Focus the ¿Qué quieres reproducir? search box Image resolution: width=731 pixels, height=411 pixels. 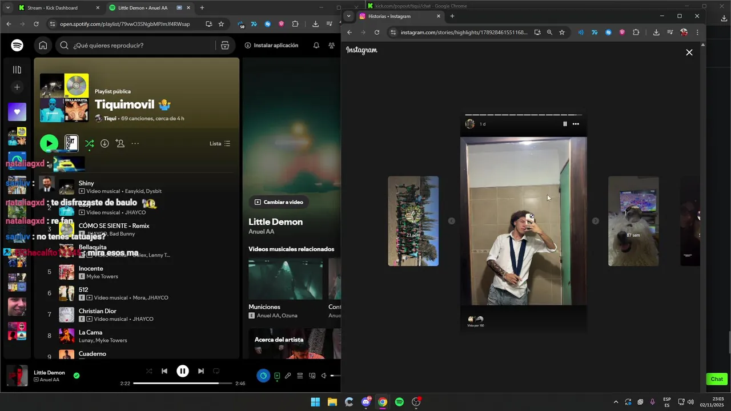pos(137,45)
